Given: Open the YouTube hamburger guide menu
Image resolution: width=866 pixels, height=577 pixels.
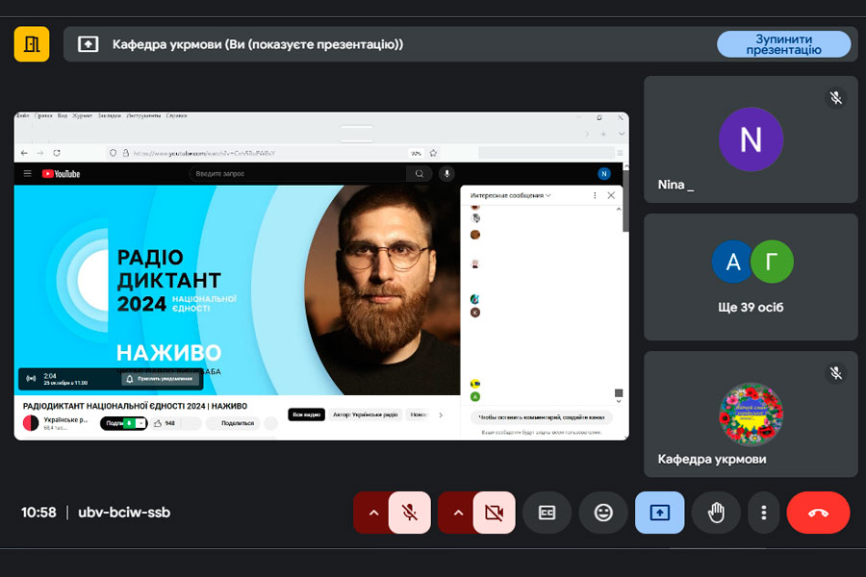Looking at the screenshot, I should pos(27,173).
